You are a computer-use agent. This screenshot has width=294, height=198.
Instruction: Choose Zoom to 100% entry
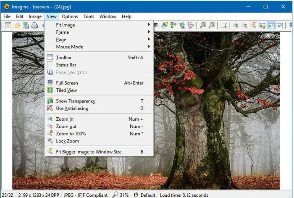[x=99, y=134]
